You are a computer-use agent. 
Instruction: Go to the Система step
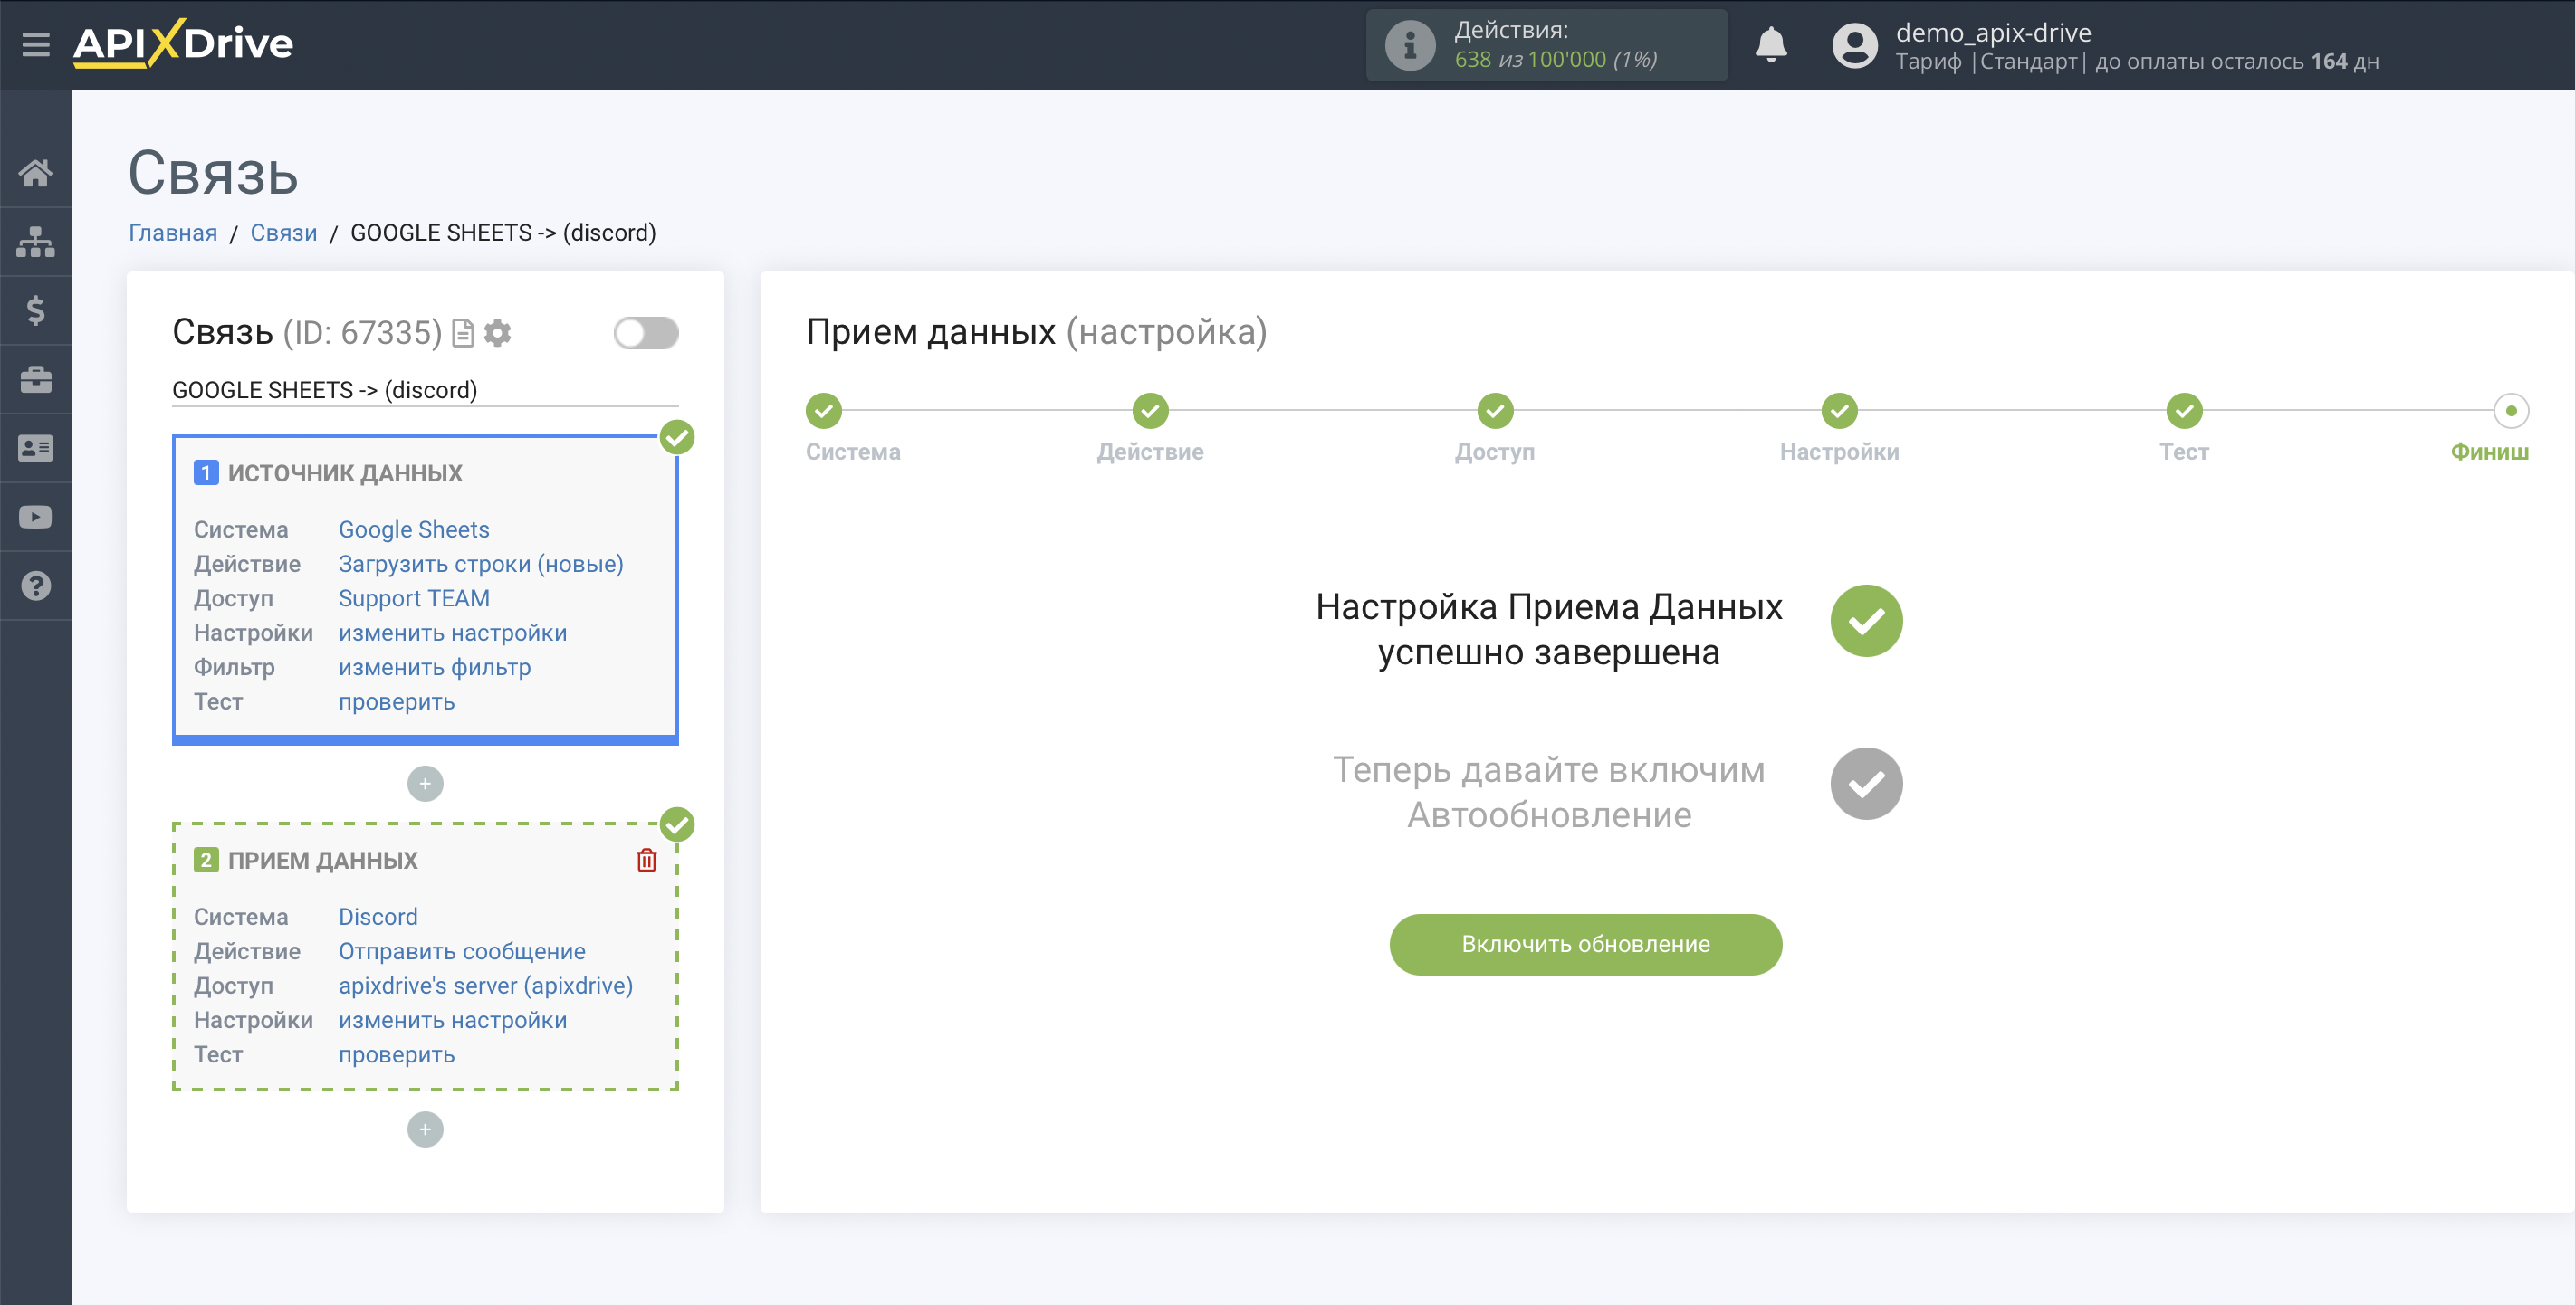click(824, 411)
